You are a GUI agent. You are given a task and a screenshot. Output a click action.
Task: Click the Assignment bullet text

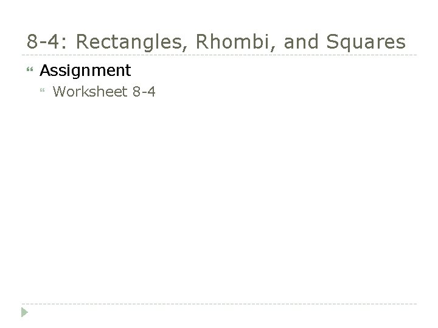point(85,70)
